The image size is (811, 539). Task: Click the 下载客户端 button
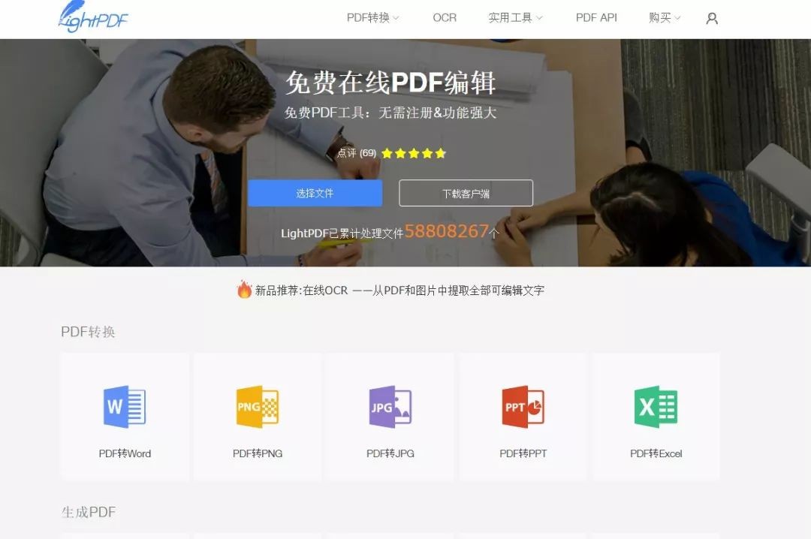coord(466,193)
